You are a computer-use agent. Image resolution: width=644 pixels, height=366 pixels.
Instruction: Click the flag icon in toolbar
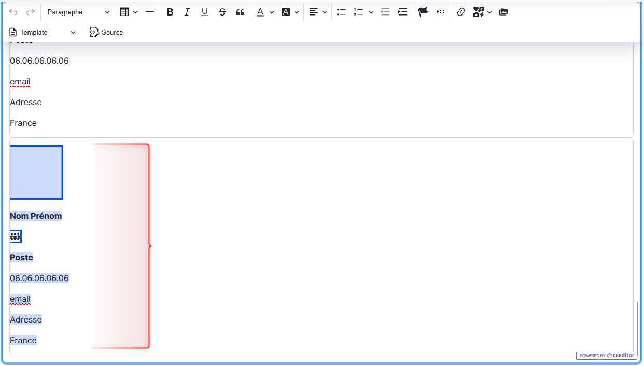423,12
